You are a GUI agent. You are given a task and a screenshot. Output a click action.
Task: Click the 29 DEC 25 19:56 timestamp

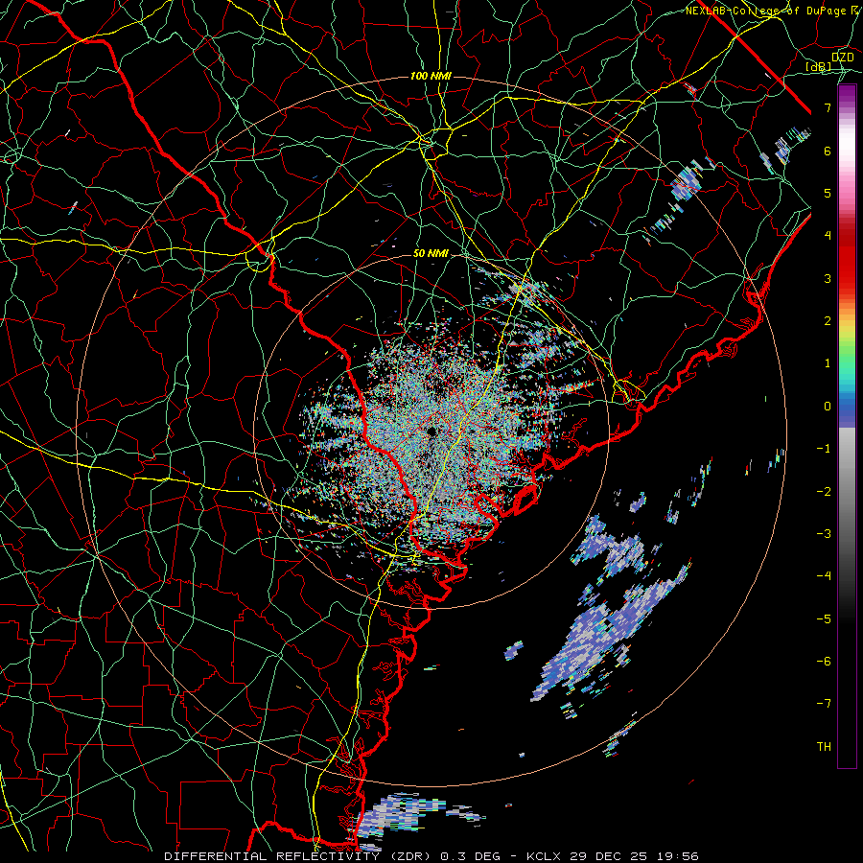(633, 856)
